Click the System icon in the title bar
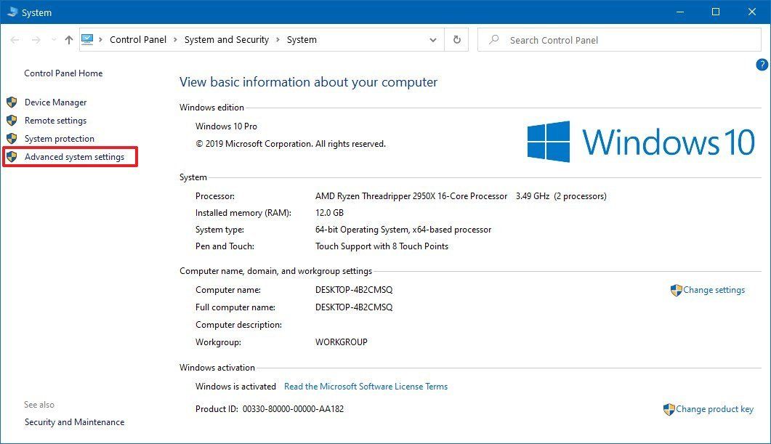Viewport: 771px width, 444px height. 12,12
